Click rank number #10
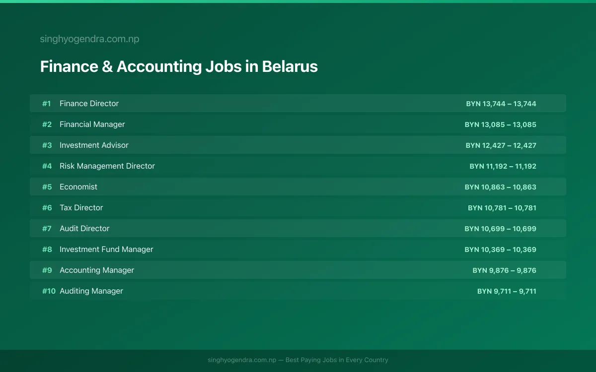Screen dimensions: 596x372 [49, 291]
